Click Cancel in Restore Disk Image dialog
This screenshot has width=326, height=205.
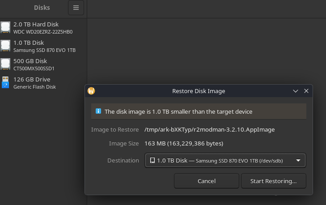[207, 181]
